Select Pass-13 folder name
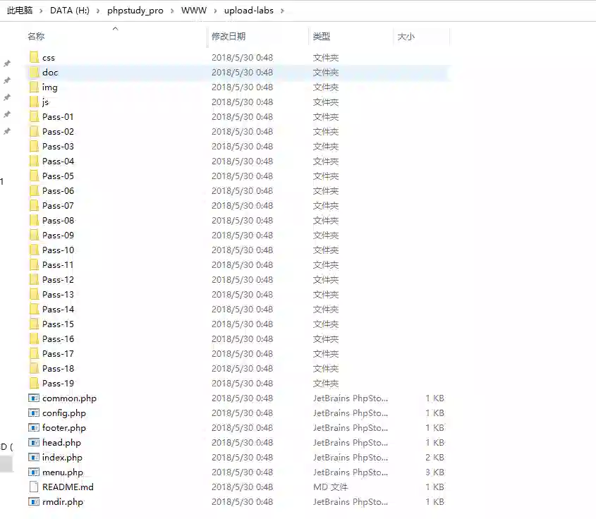The image size is (596, 519). click(58, 295)
